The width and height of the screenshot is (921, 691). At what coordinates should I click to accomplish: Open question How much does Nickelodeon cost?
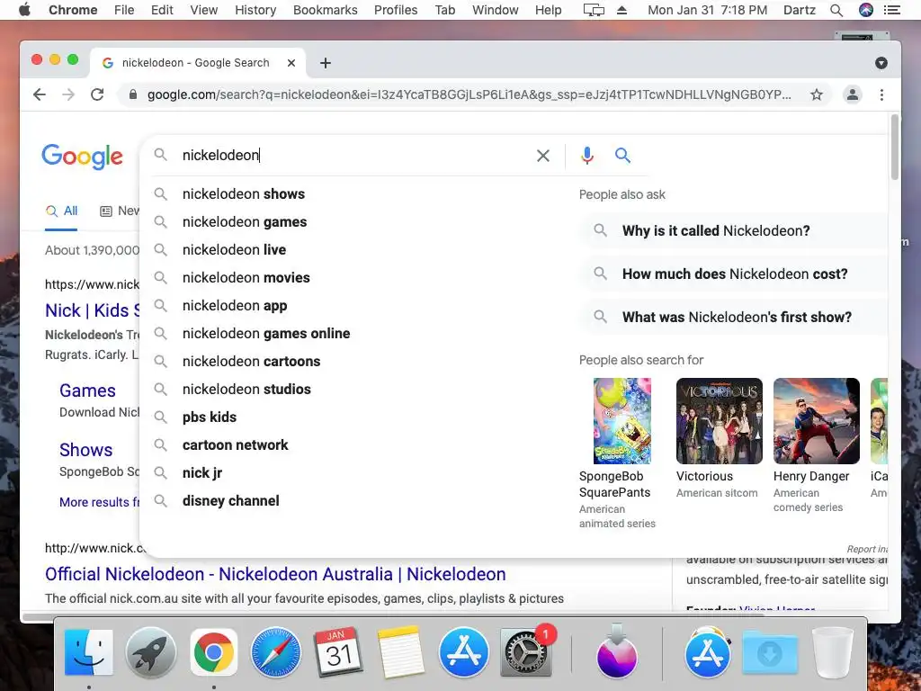pos(735,274)
